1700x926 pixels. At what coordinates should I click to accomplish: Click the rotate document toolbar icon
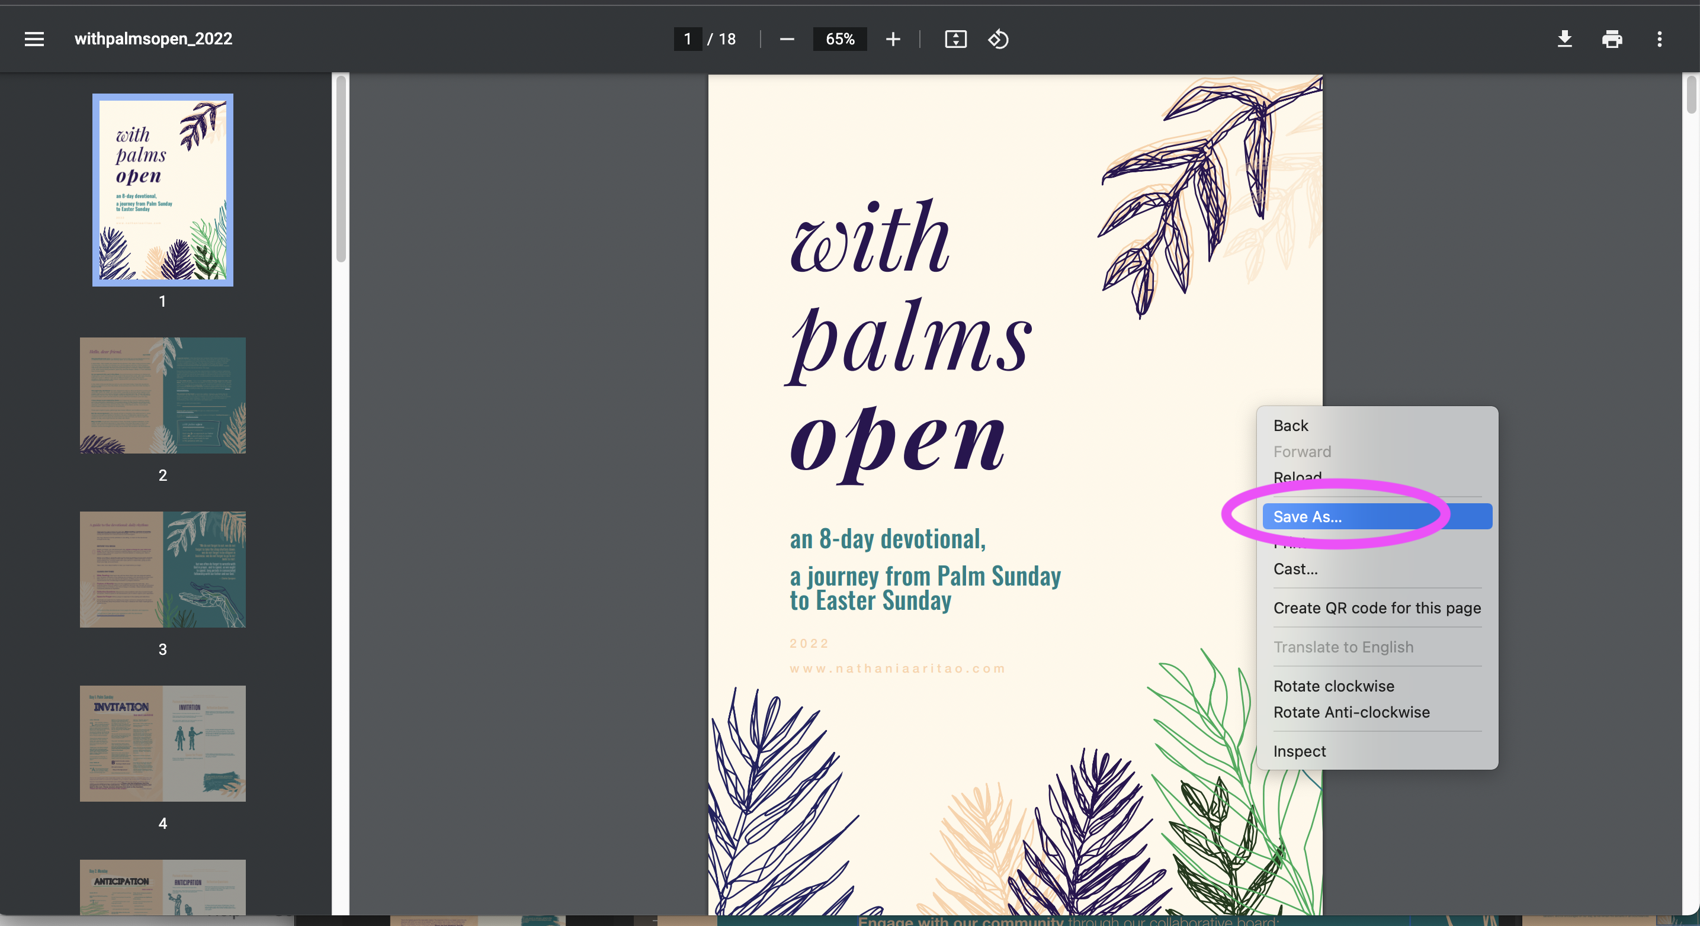tap(998, 39)
